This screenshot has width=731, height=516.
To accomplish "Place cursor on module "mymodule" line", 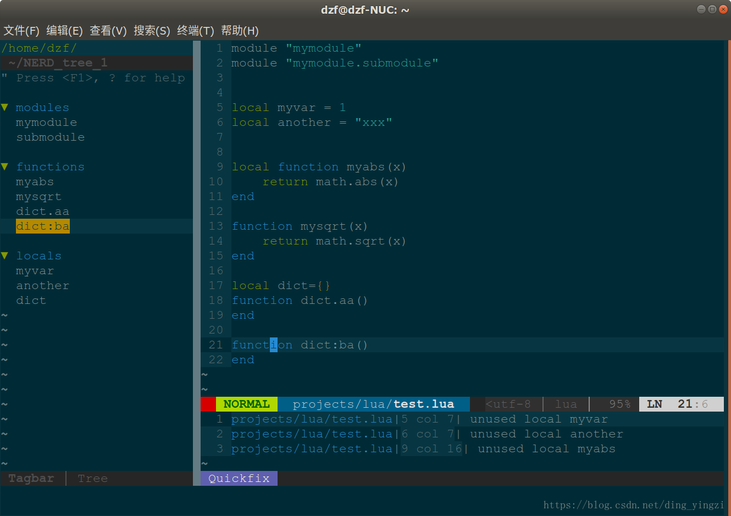I will (296, 48).
